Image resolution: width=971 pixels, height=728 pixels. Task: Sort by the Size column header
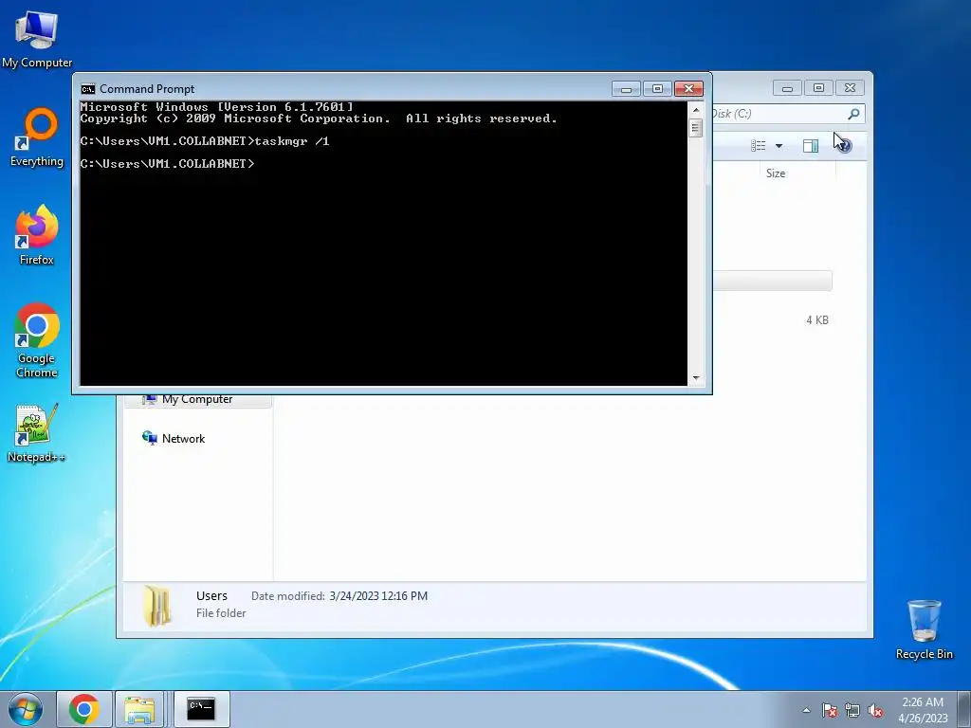[776, 173]
